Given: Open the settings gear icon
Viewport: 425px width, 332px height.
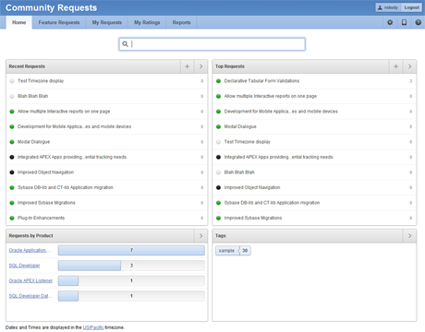Looking at the screenshot, I should click(390, 22).
